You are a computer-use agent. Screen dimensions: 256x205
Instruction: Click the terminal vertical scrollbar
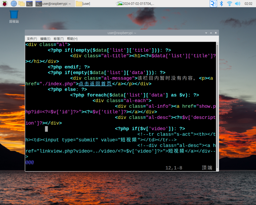[217, 106]
